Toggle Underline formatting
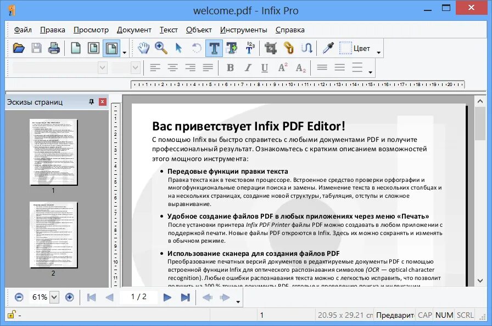This screenshot has height=326, width=492. (x=265, y=67)
